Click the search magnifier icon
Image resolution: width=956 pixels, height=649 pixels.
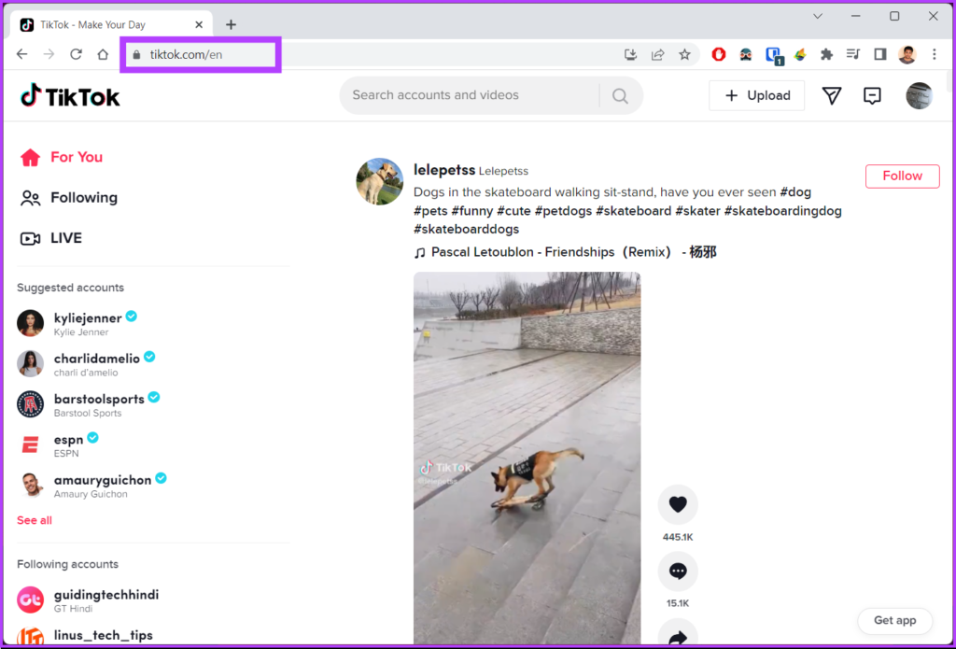point(620,96)
